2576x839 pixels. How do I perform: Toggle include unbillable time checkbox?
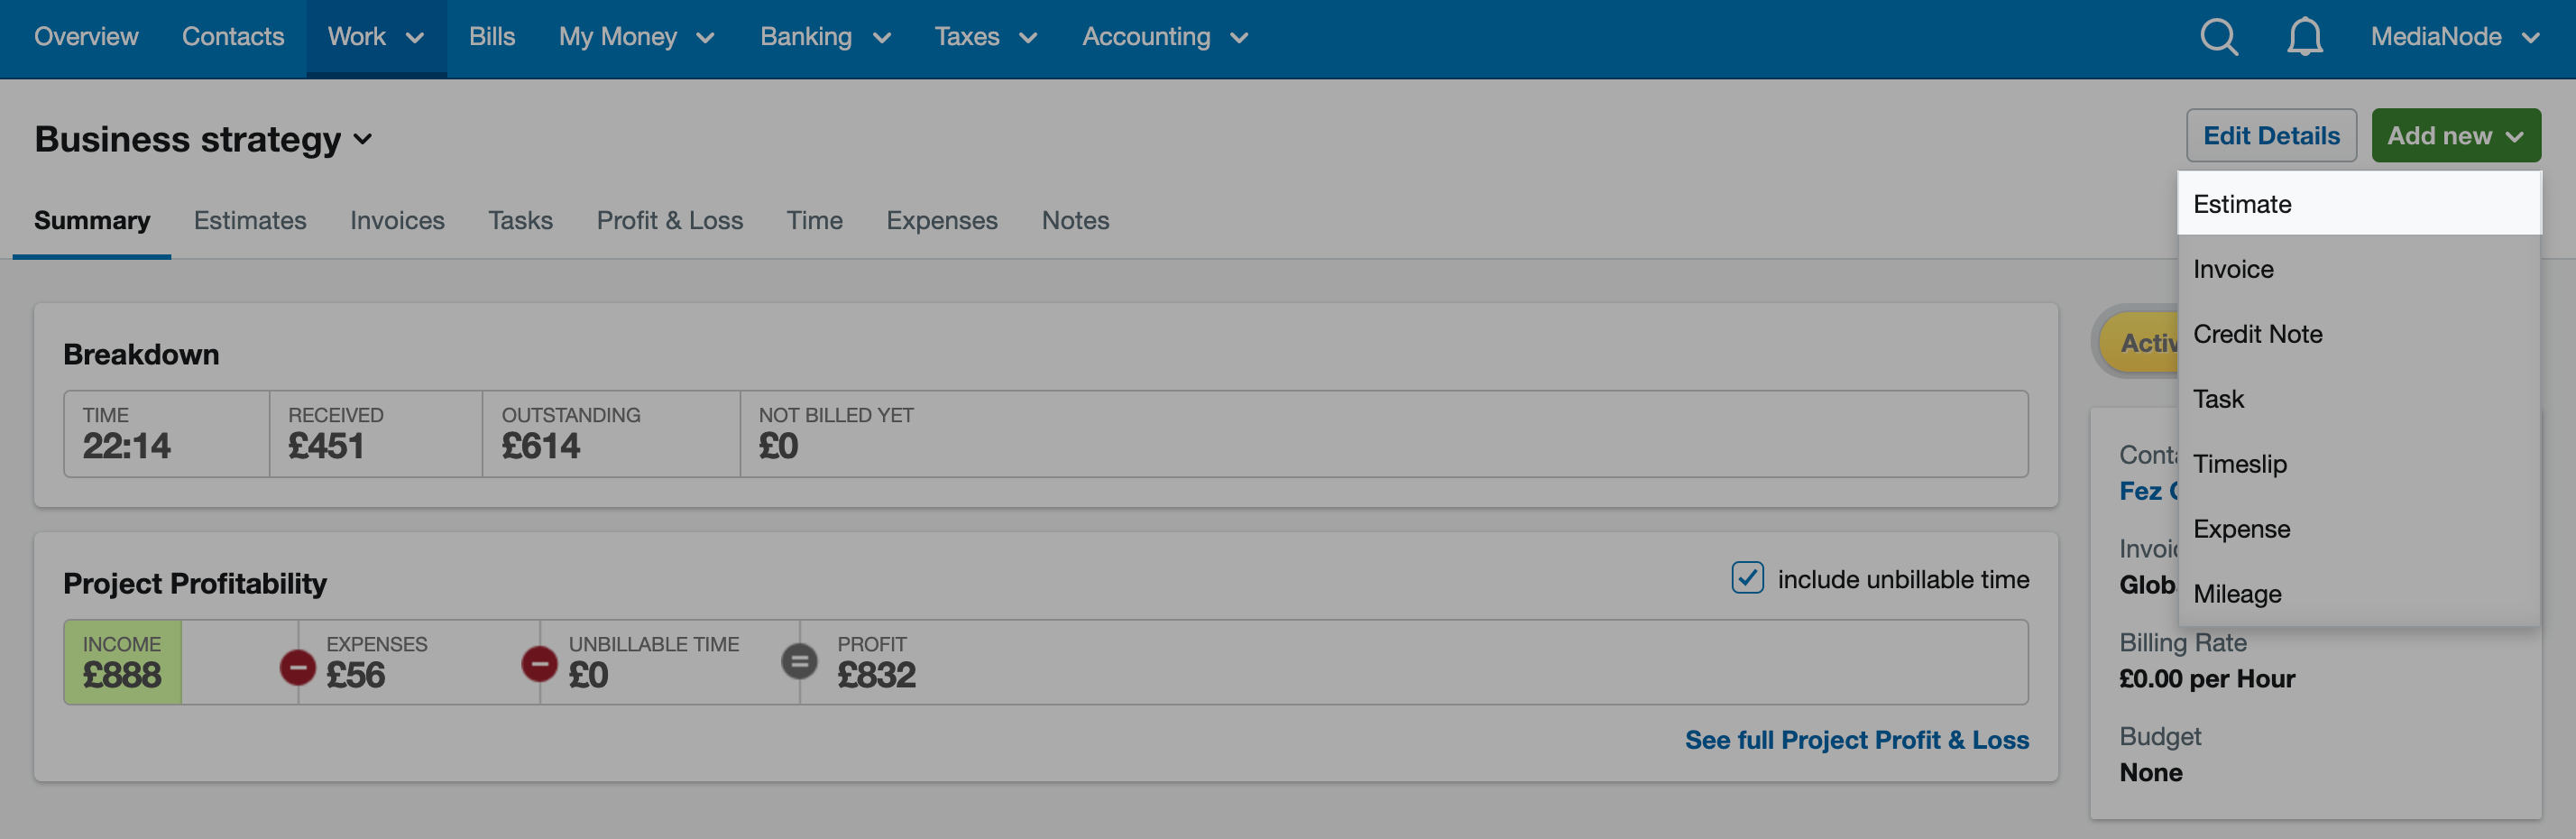point(1747,578)
